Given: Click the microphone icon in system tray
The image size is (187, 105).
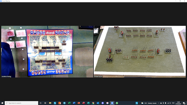Looking at the screenshot, I should pos(166,103).
